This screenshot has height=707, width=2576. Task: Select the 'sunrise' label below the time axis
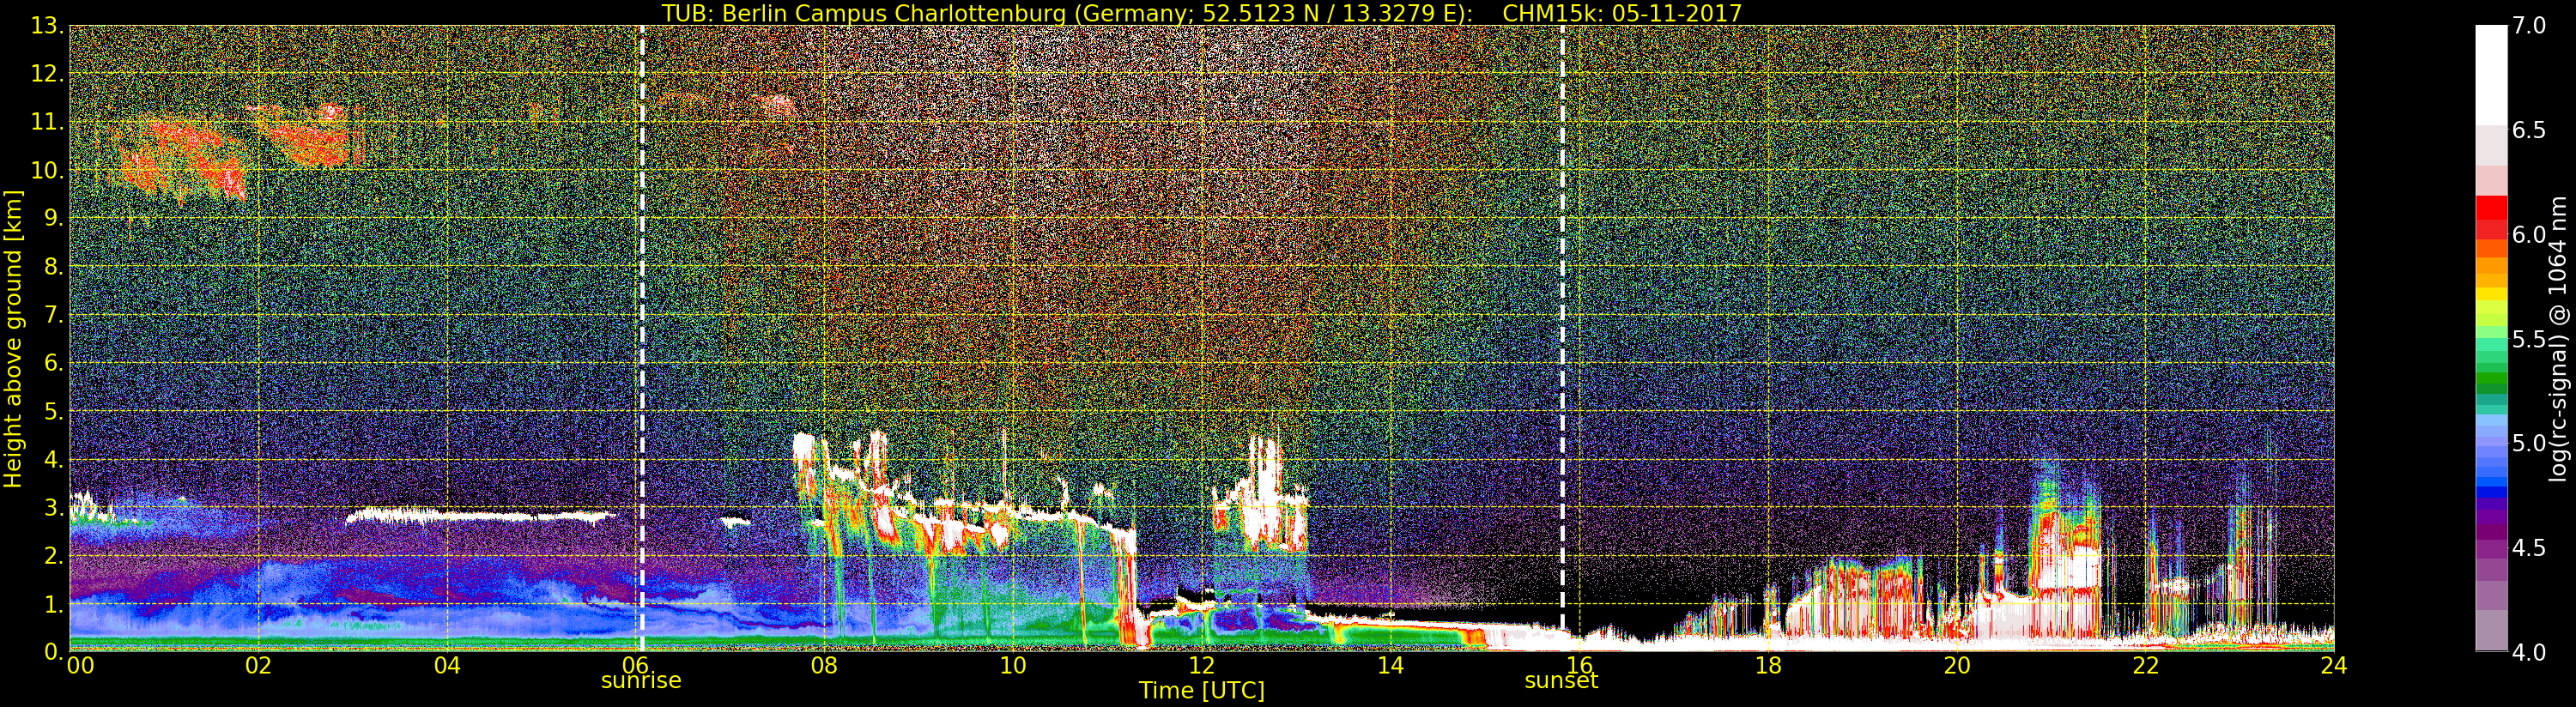[x=641, y=681]
